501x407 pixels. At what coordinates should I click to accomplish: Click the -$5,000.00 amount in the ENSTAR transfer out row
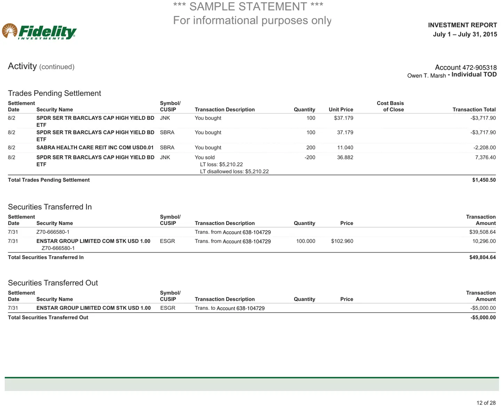pos(483,308)
